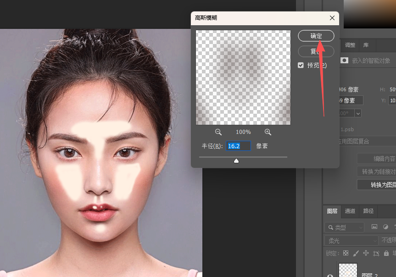Lock layer position with move icon

366,253
